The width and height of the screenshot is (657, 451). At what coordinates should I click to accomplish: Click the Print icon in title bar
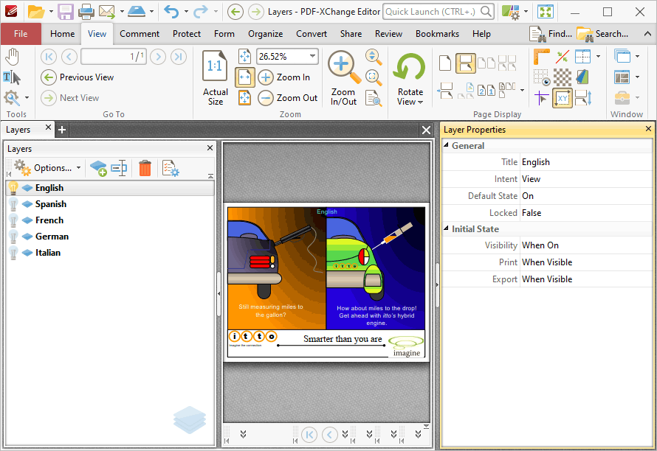tap(86, 12)
